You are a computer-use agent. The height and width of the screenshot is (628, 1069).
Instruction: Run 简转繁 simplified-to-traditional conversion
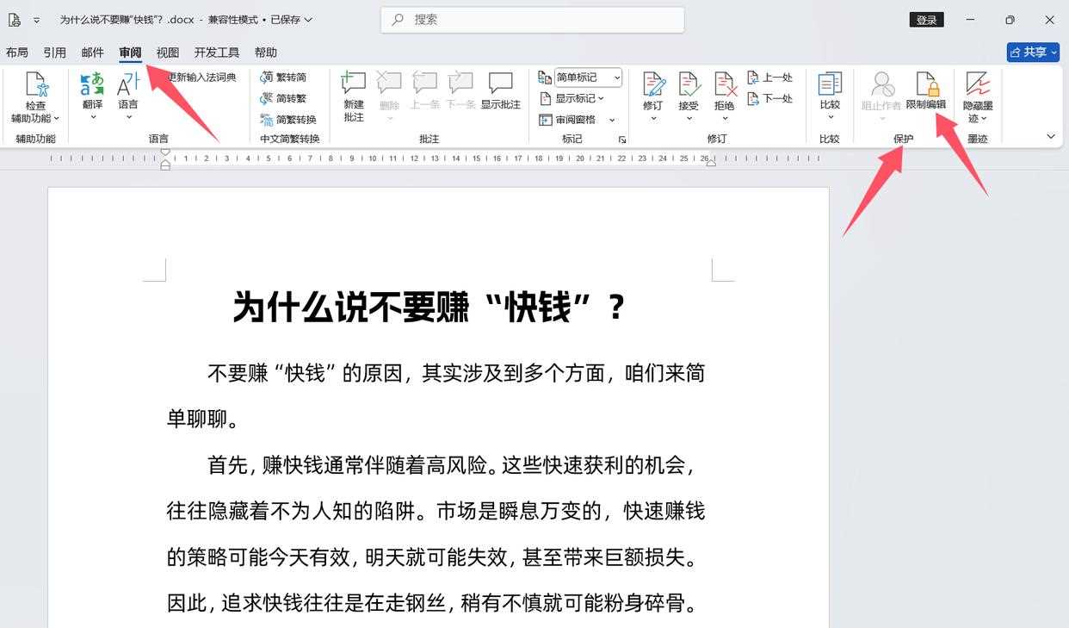288,98
